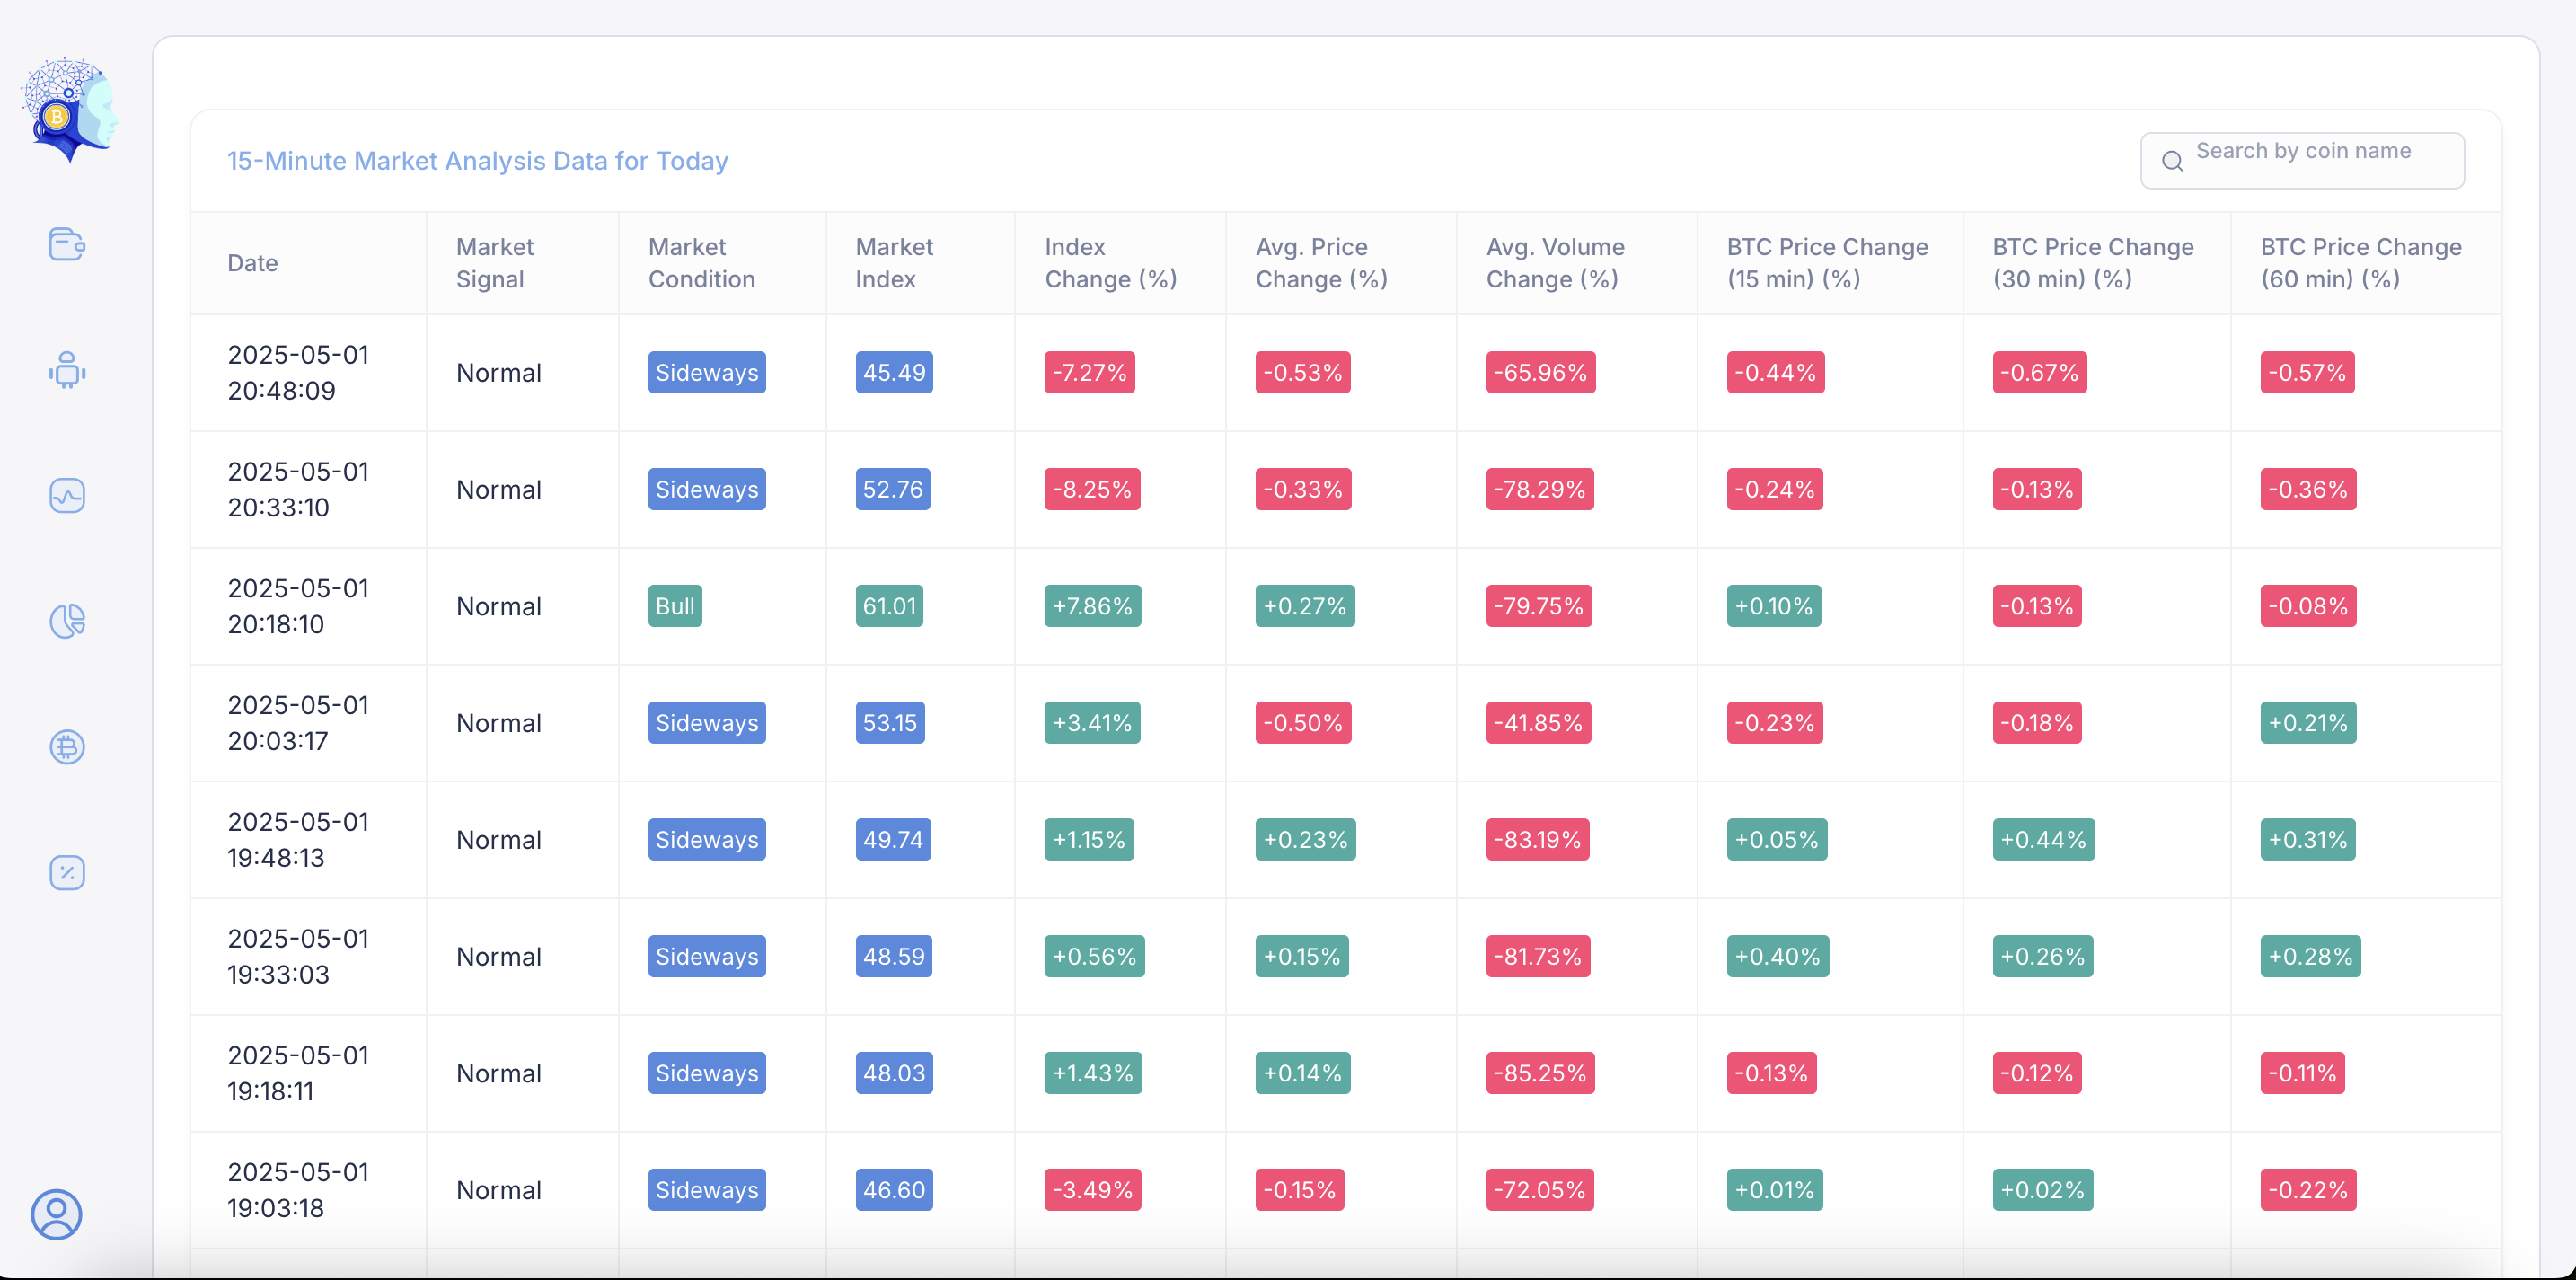This screenshot has height=1280, width=2576.
Task: Click the AI brain logo icon
Action: (x=69, y=110)
